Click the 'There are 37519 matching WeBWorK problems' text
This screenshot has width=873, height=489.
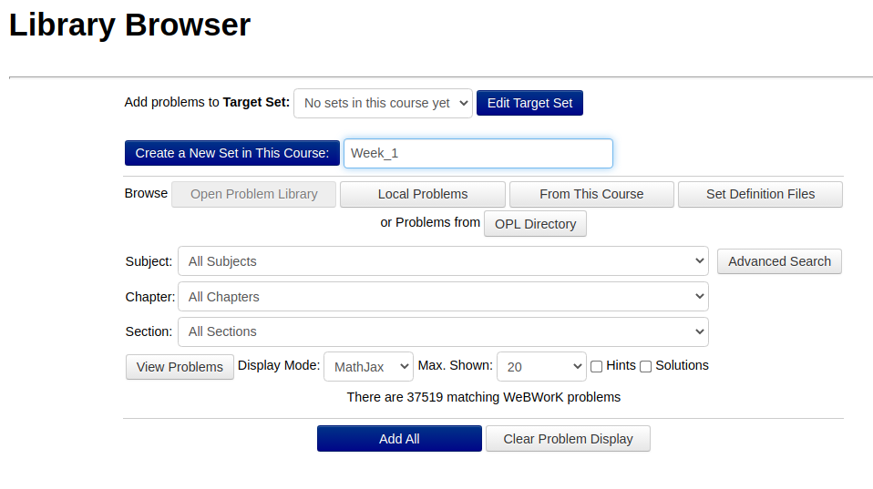483,397
